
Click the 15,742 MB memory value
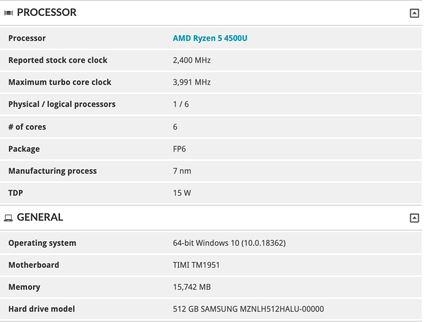(191, 287)
